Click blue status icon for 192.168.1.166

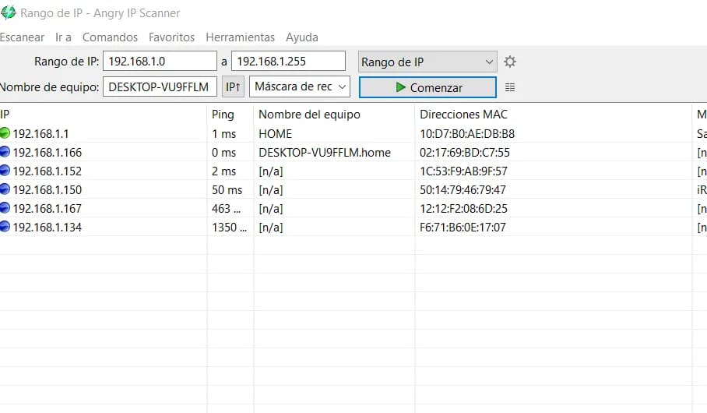5,152
